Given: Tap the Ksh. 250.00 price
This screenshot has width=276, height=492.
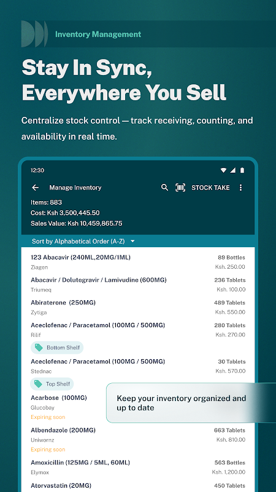Looking at the screenshot, I should point(230,267).
